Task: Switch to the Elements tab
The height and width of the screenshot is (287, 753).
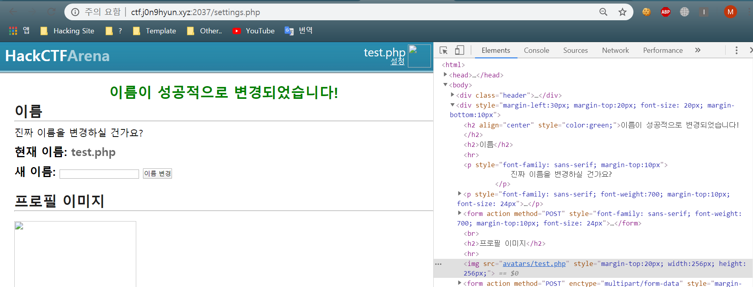Action: click(x=496, y=50)
